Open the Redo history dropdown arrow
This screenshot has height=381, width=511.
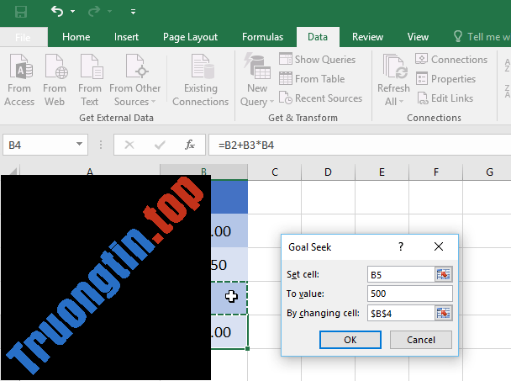(x=109, y=12)
